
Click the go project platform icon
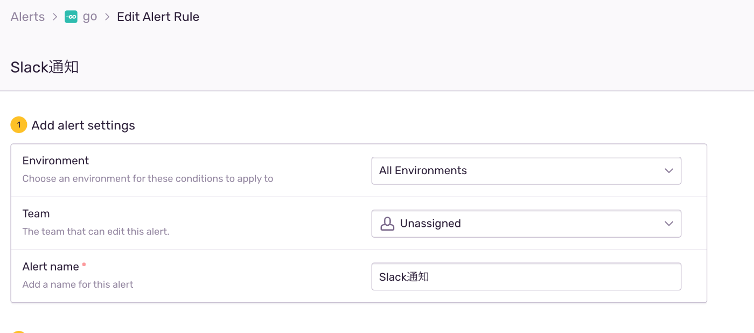71,17
